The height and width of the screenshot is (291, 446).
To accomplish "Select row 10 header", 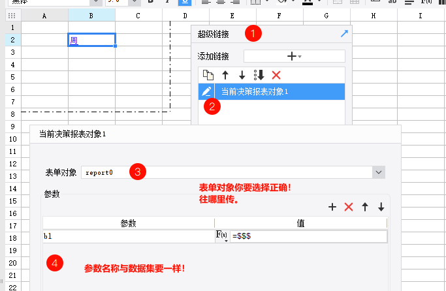I will point(13,139).
